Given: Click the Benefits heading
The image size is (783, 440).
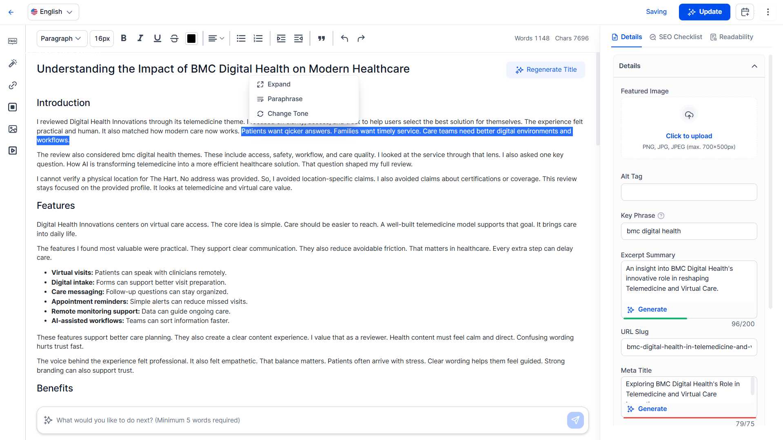Looking at the screenshot, I should (55, 388).
